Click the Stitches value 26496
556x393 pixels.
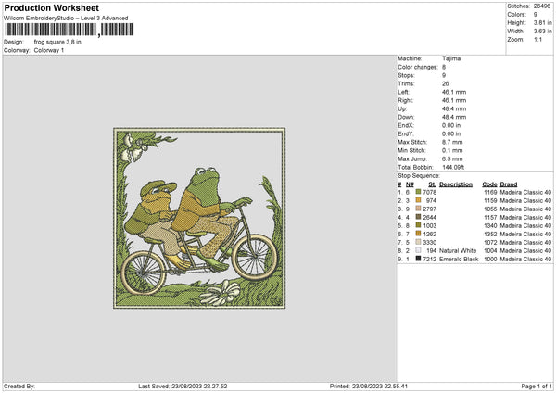coord(542,6)
